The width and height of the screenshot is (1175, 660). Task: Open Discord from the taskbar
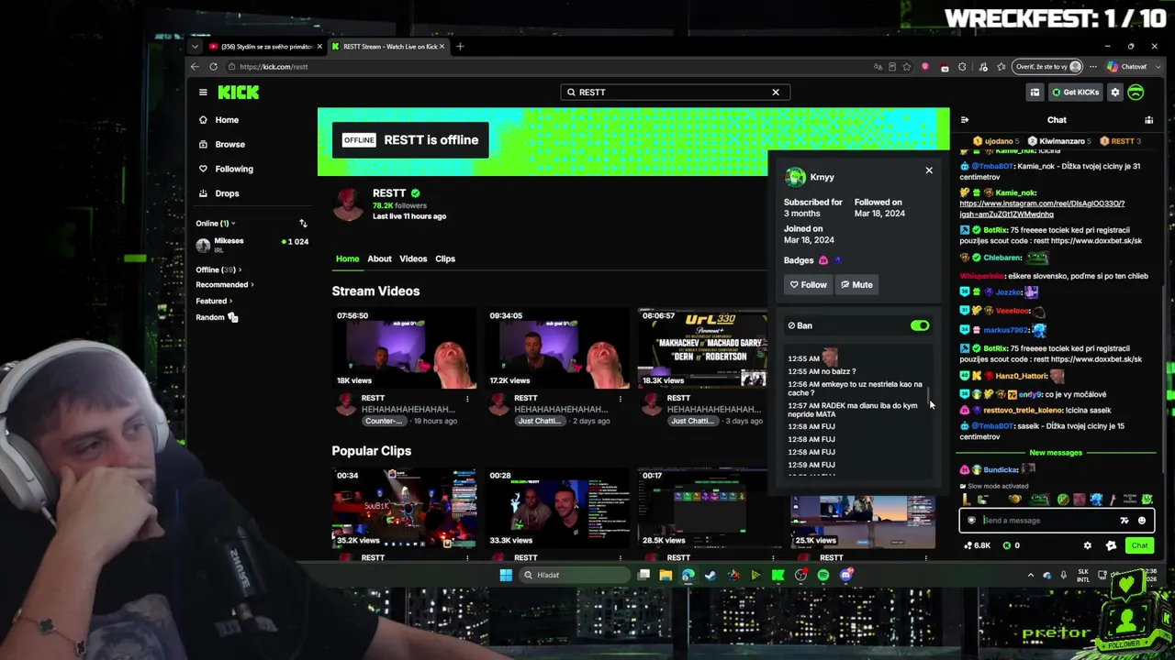point(846,575)
